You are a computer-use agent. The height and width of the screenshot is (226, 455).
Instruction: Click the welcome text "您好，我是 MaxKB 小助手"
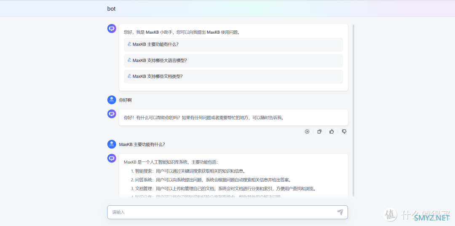tap(148, 32)
